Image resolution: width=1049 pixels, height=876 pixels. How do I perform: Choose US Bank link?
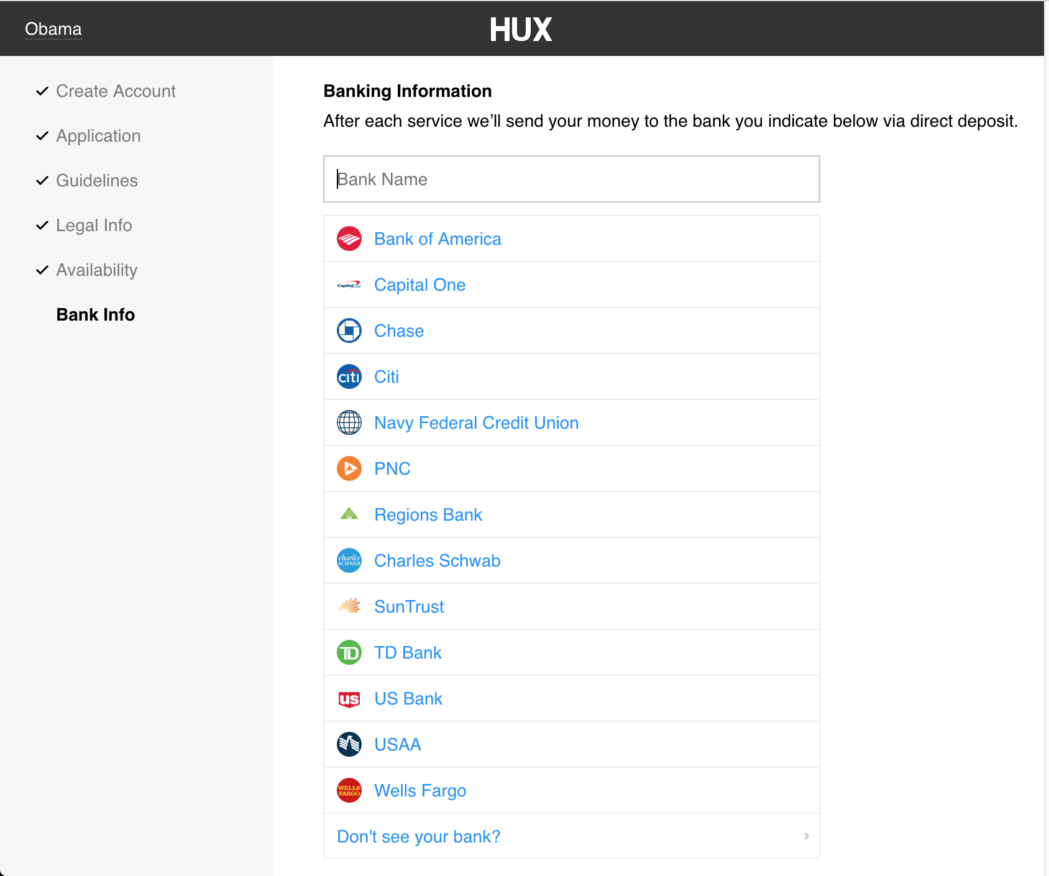(408, 699)
